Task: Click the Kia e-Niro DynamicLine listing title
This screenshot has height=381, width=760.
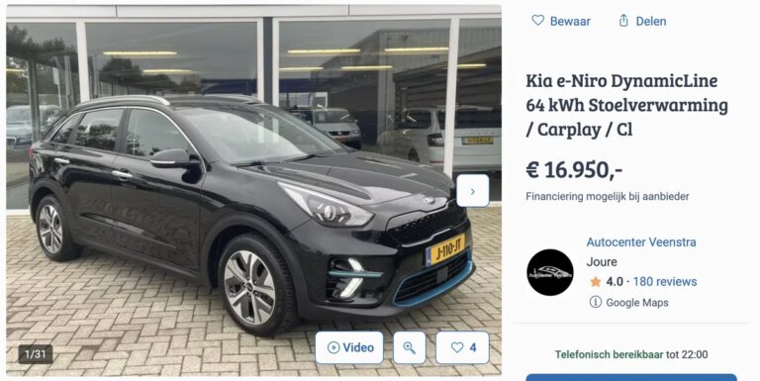Action: tap(626, 105)
